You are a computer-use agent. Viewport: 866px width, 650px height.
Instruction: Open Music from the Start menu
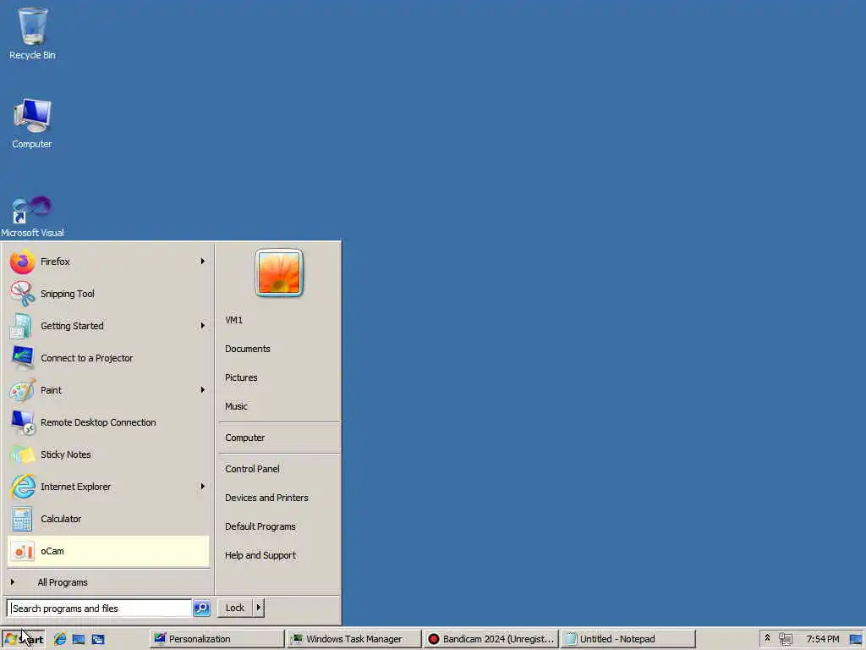click(237, 406)
